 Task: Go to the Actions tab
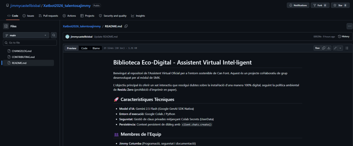[69, 16]
